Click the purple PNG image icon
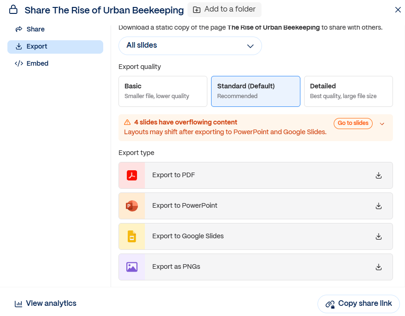Viewport: 405px width, 316px height. 132,266
